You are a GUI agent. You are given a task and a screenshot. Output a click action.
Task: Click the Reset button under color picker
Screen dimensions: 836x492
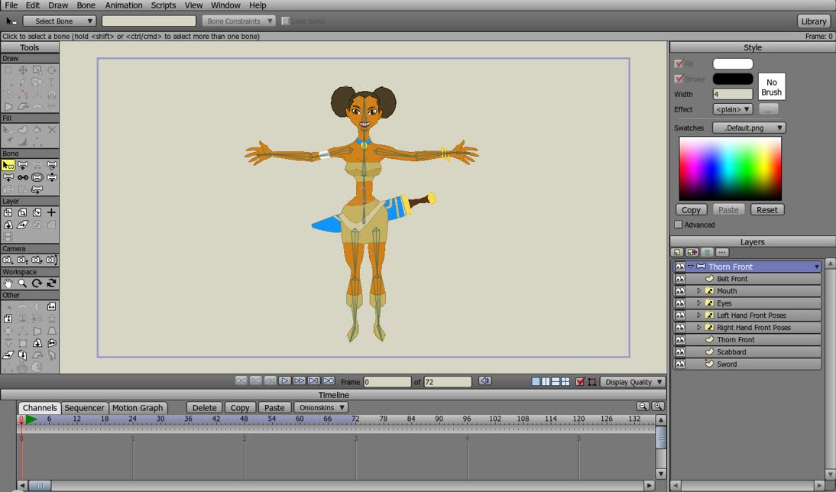(766, 210)
